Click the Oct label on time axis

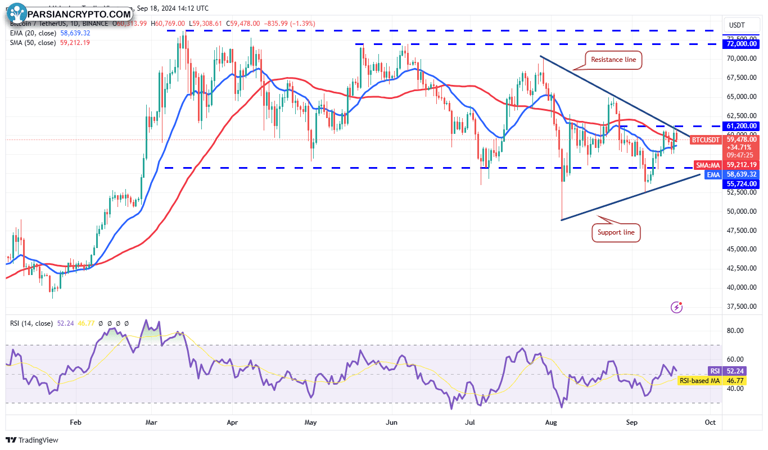[x=711, y=421]
